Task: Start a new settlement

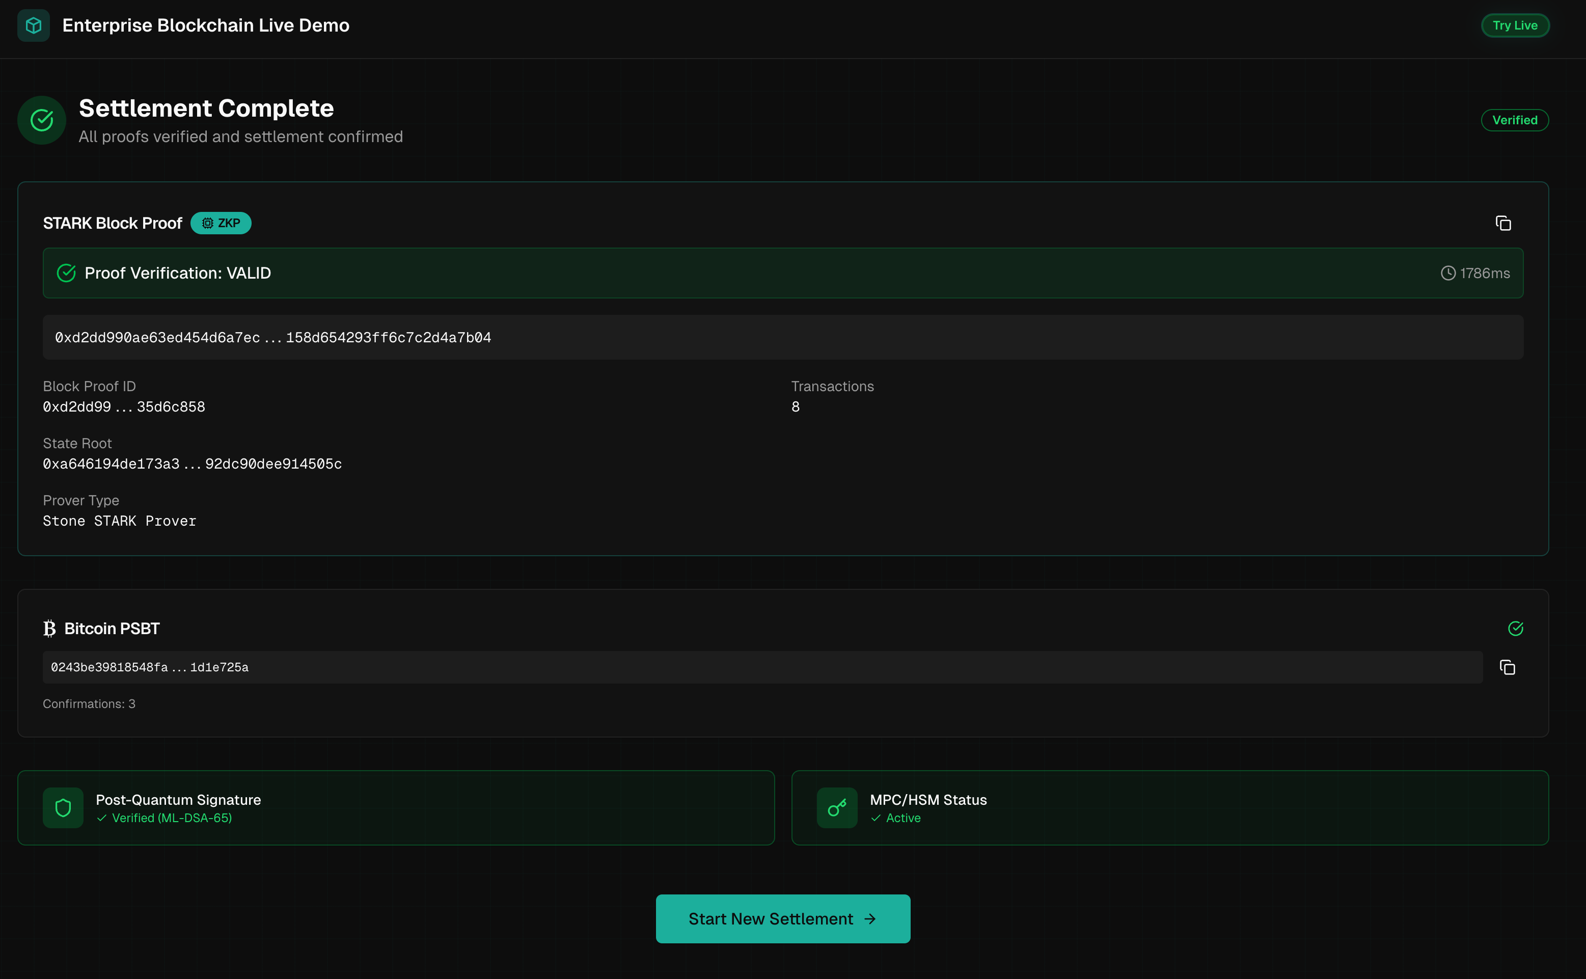Action: (783, 919)
